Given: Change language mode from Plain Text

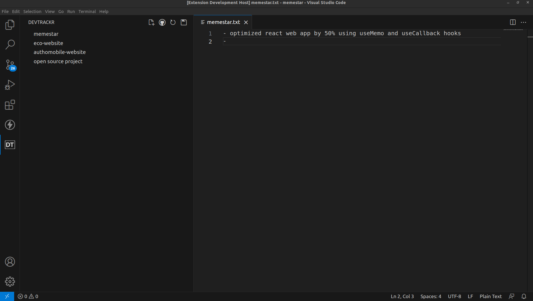Looking at the screenshot, I should 491,296.
